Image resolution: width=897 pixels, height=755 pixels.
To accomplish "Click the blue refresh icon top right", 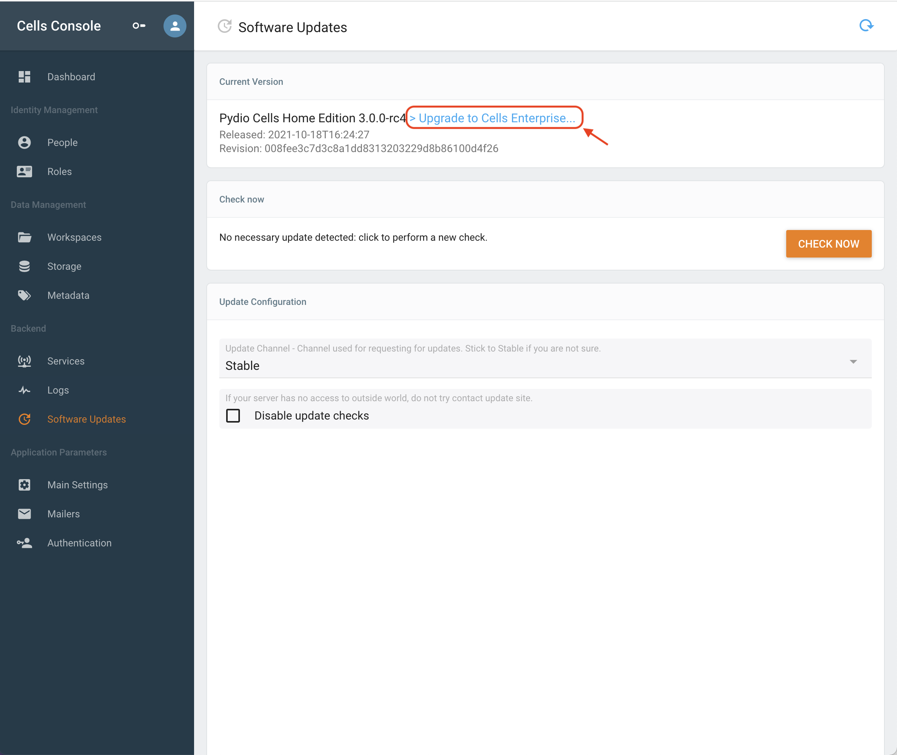I will [x=866, y=26].
